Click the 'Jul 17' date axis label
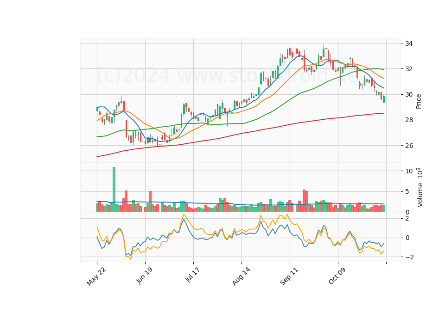The image size is (445, 319). pyautogui.click(x=193, y=275)
